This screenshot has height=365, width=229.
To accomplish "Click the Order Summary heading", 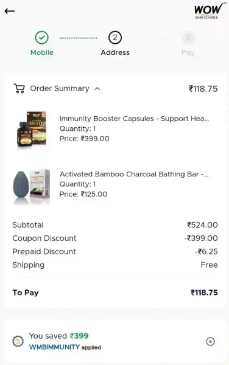I will click(x=60, y=88).
